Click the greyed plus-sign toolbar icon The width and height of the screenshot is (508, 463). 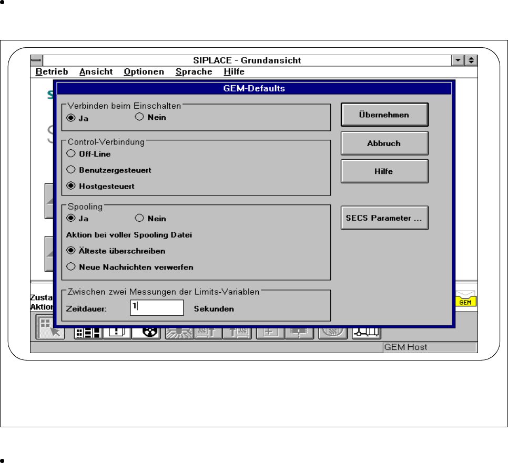[x=270, y=333]
